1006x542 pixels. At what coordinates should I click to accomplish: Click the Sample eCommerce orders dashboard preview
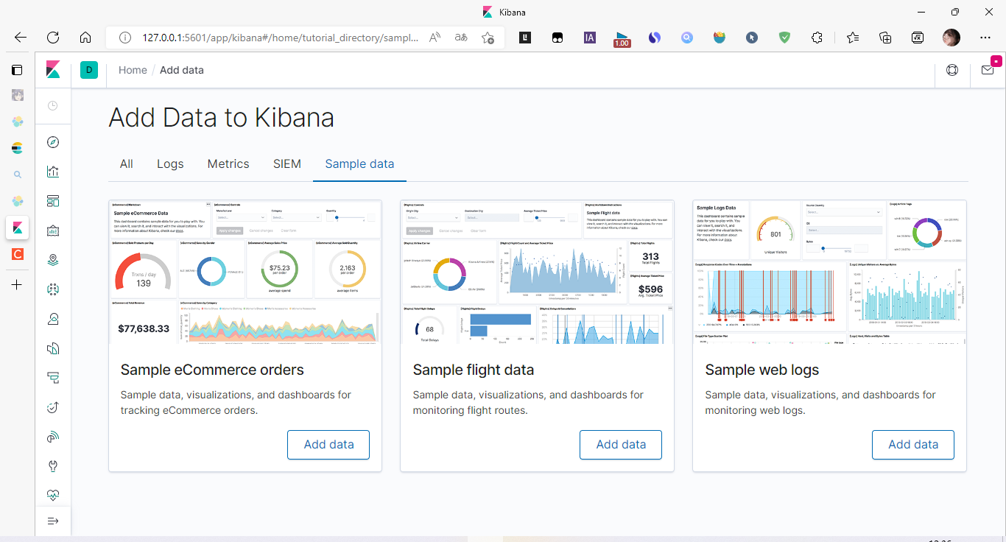(245, 272)
